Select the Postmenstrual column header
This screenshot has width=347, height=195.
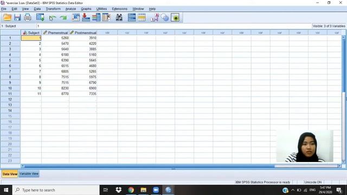coord(83,32)
